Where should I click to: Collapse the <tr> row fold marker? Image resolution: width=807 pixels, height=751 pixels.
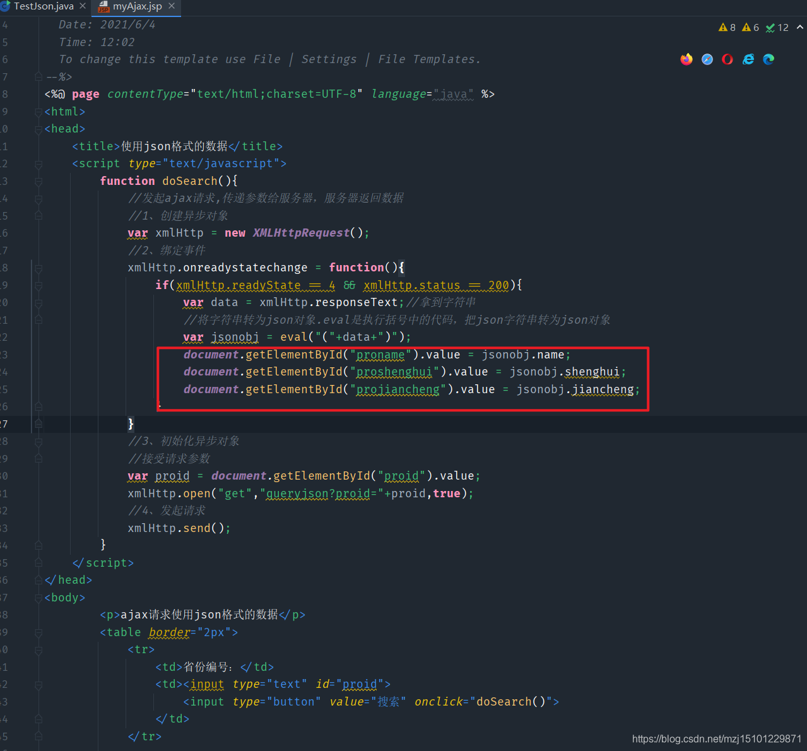tap(38, 649)
